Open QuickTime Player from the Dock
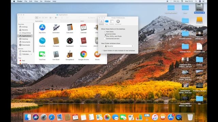 [x=179, y=117]
